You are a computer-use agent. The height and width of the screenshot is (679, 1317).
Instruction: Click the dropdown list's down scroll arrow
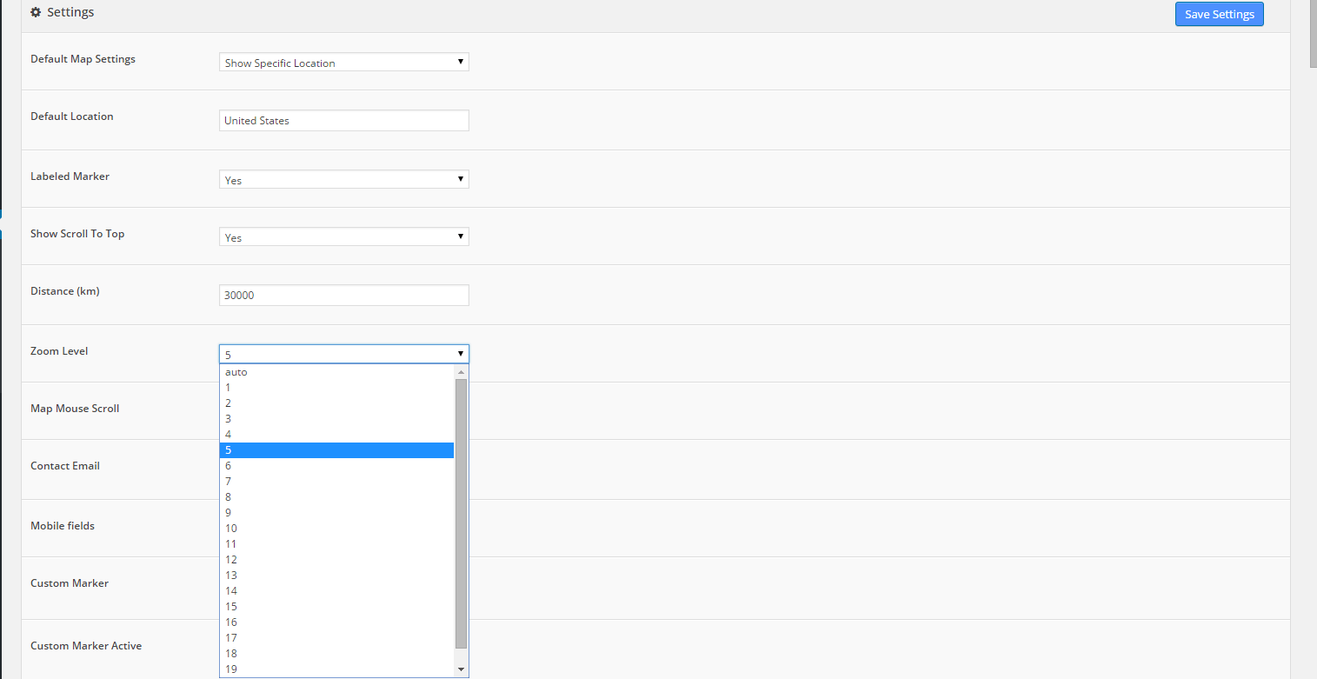click(461, 669)
